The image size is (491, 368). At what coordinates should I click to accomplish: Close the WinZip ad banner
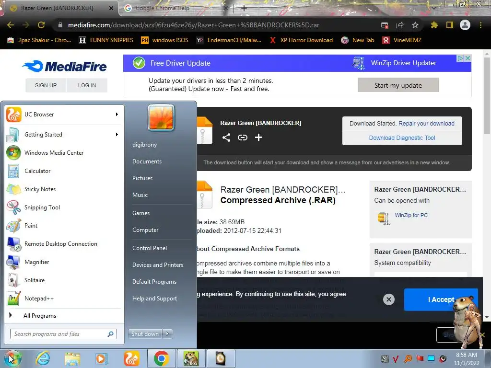click(x=468, y=58)
